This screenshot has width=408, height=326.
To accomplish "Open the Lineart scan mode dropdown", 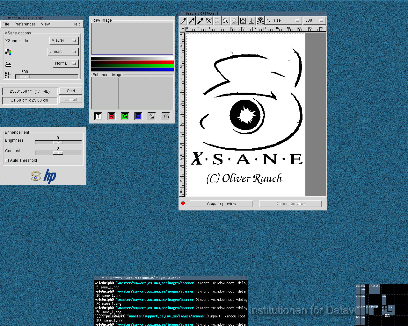I will (63, 52).
